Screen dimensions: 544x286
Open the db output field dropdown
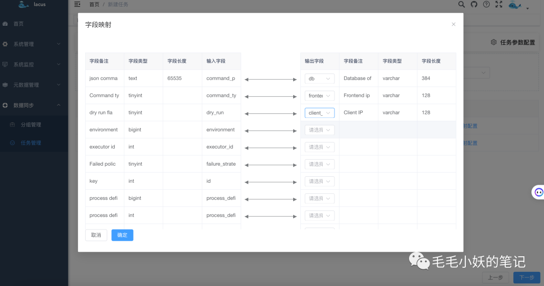tap(319, 79)
